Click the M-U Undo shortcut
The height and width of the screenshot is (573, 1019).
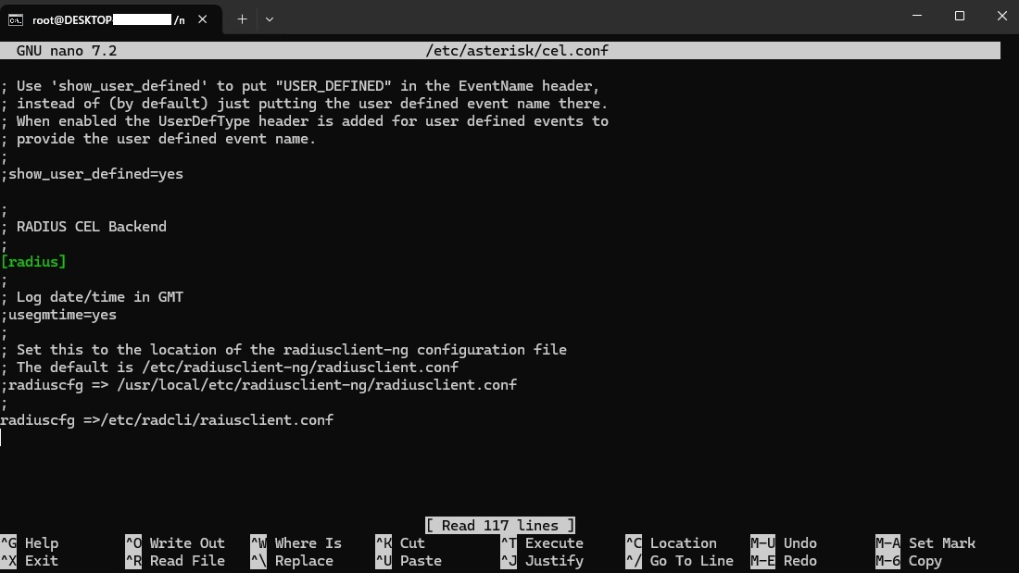783,543
